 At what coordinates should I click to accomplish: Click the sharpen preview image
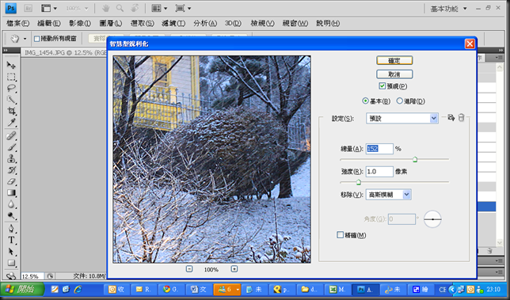click(211, 159)
